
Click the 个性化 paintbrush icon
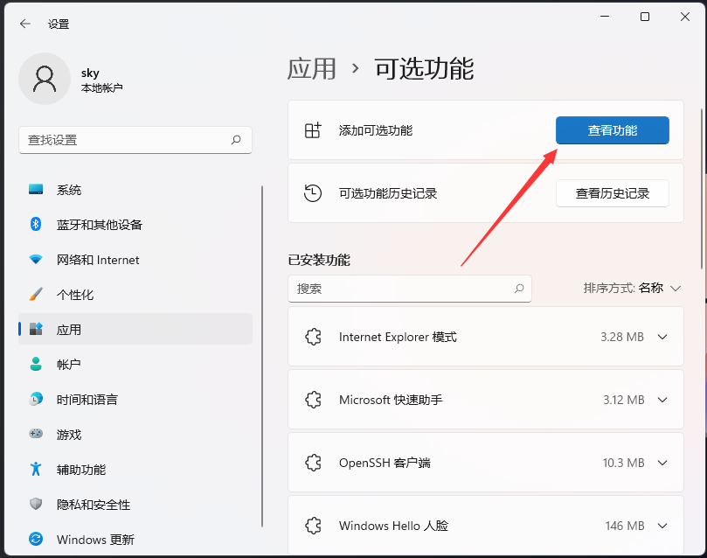tap(35, 295)
